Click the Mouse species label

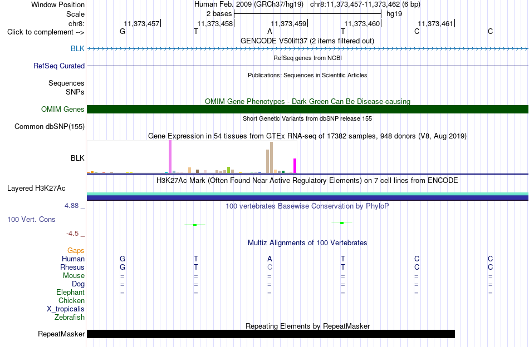pyautogui.click(x=74, y=276)
